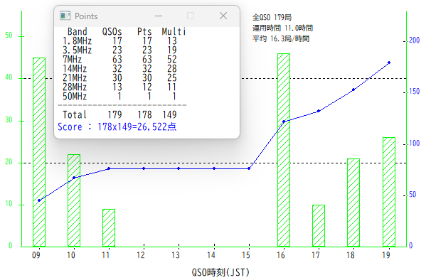Click the Points window title text
Viewport: 431px width, 280px height.
click(86, 16)
